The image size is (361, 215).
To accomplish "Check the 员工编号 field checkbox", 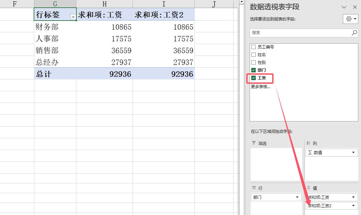I will pyautogui.click(x=253, y=47).
